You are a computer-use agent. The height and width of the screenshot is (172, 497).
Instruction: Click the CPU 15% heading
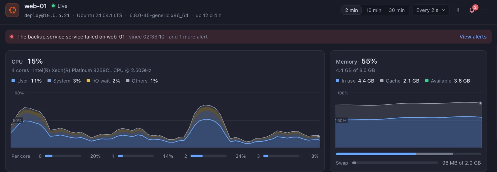click(x=27, y=61)
